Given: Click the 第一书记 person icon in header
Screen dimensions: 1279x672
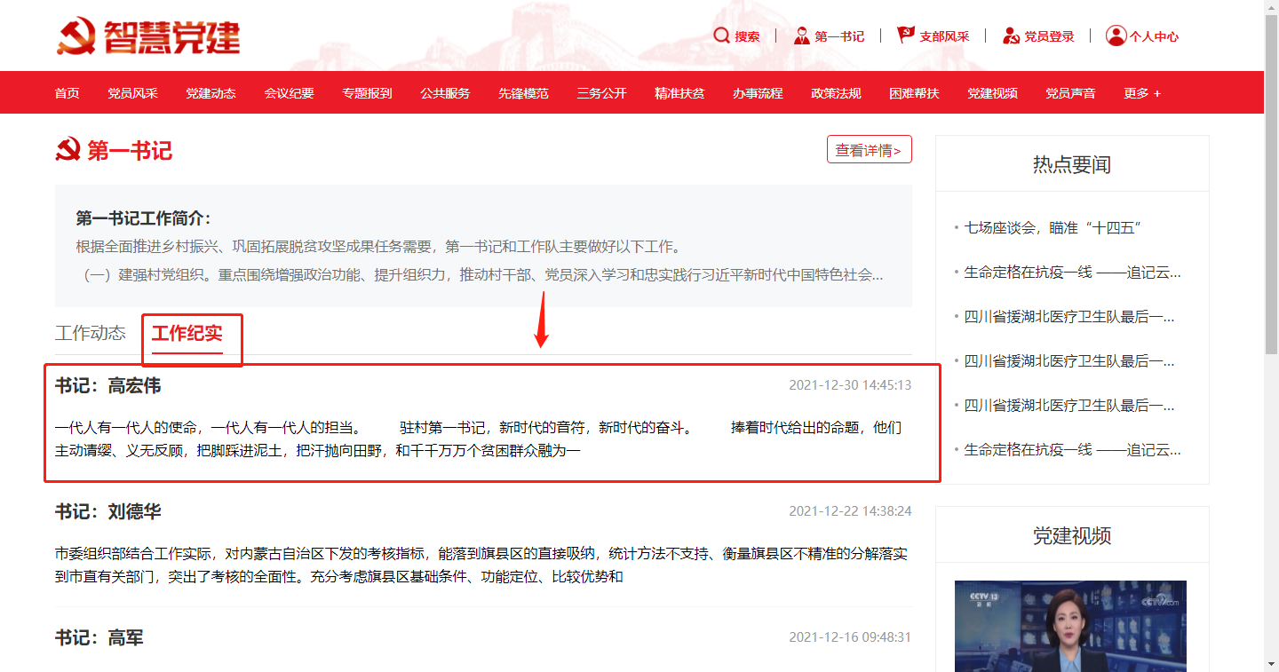Looking at the screenshot, I should tap(802, 36).
